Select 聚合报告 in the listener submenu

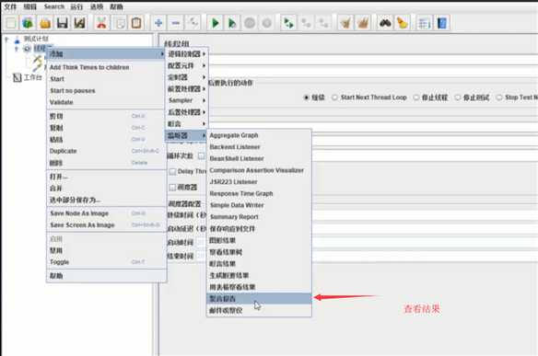tap(259, 298)
